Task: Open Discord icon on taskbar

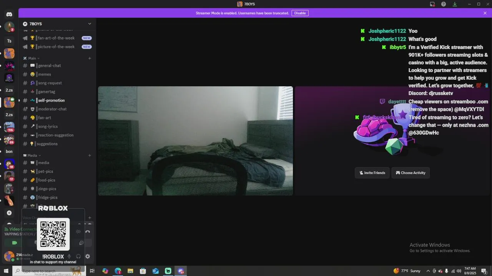Action: 181,271
